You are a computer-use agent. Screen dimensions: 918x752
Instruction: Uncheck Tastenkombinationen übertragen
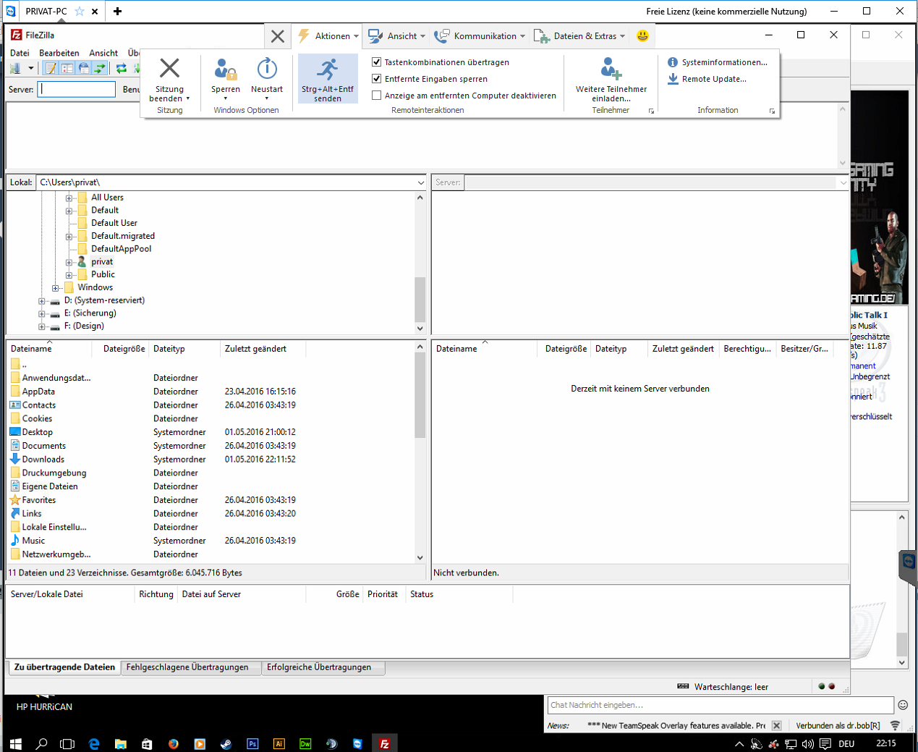pos(376,62)
